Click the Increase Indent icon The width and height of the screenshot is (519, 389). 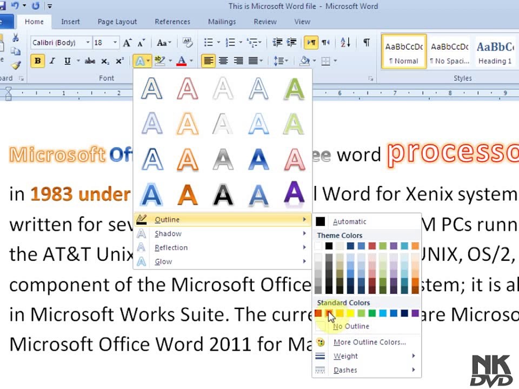[291, 42]
